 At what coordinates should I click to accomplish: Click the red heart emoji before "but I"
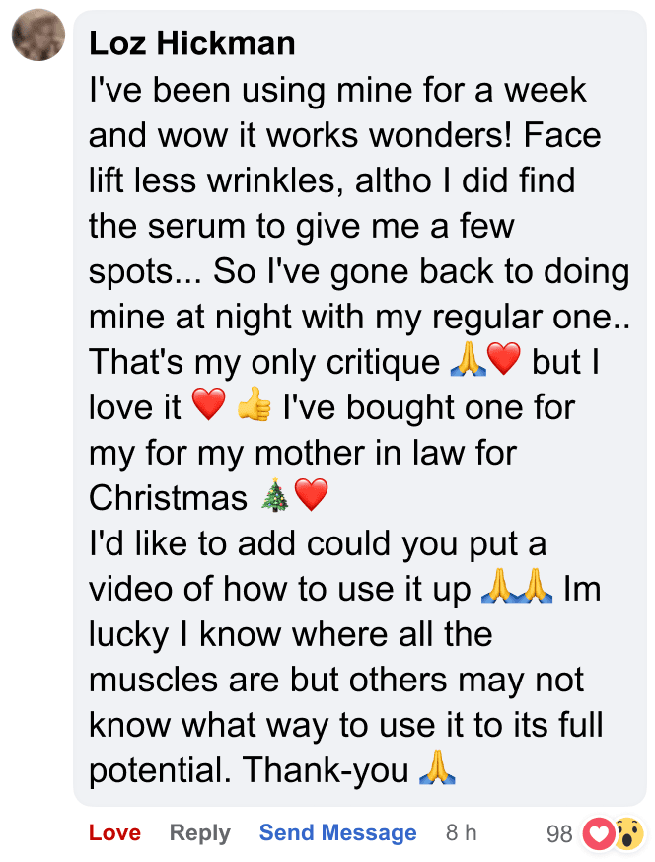click(x=503, y=362)
